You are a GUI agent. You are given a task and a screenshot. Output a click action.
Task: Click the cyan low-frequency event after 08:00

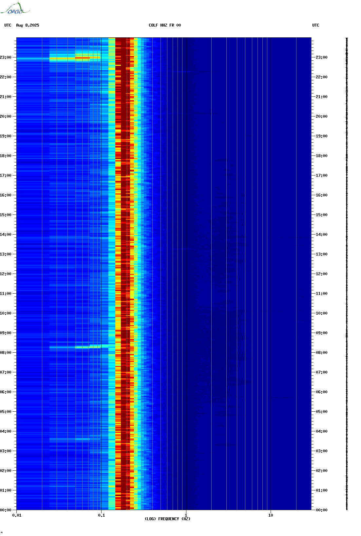point(79,346)
